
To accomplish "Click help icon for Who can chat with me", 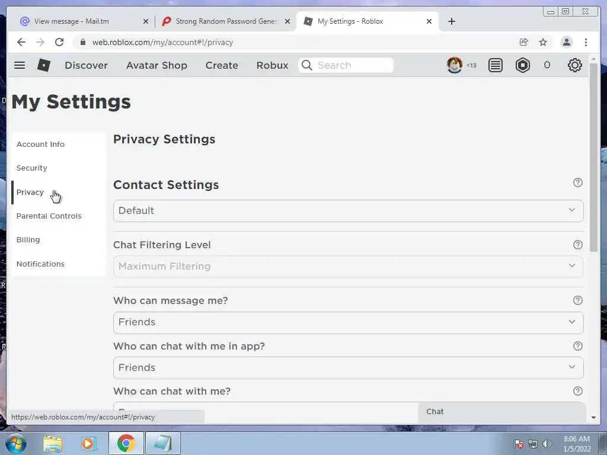I will click(577, 391).
